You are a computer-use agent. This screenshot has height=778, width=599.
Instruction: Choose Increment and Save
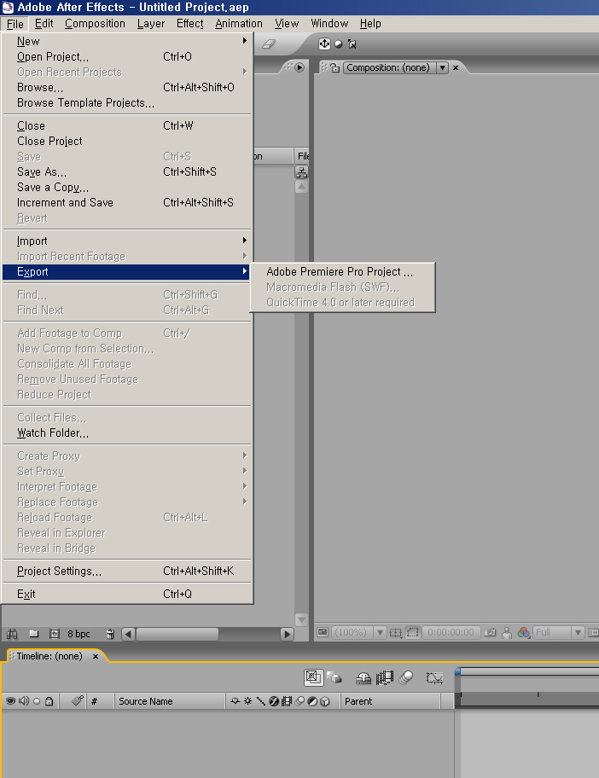point(127,202)
